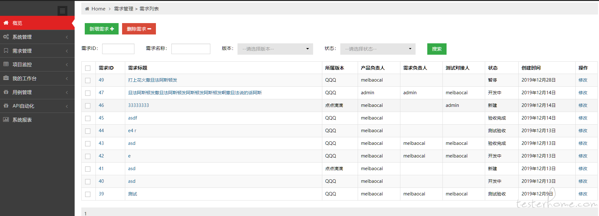
Task: Check the box for requirement 47
Action: click(88, 93)
